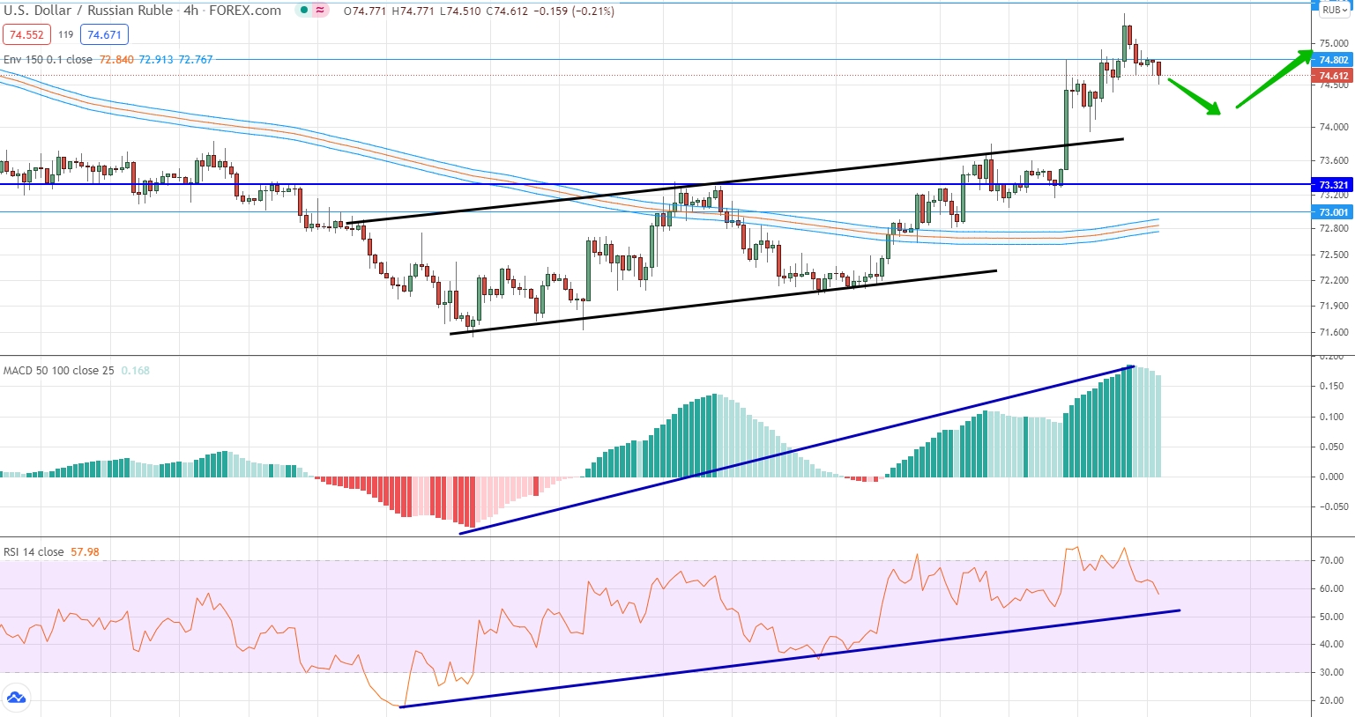Click the 71.600 price axis label
This screenshot has width=1355, height=717.
coord(1334,333)
